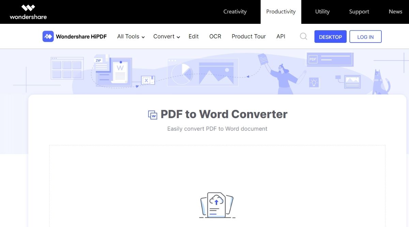
Task: Click the Word icon beside the converter heading
Action: tap(152, 115)
